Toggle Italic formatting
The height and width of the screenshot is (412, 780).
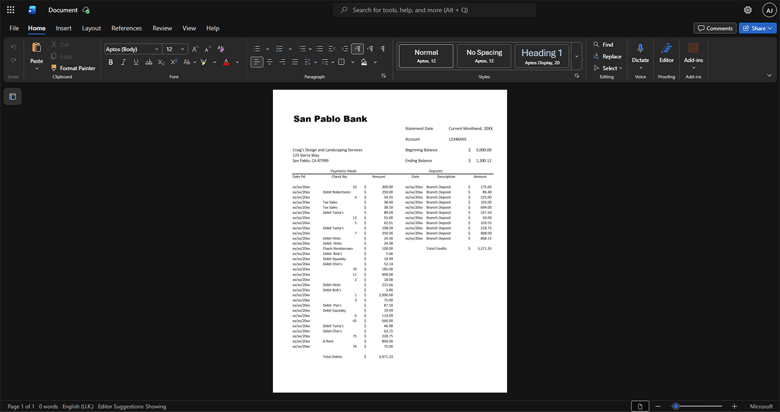(123, 62)
